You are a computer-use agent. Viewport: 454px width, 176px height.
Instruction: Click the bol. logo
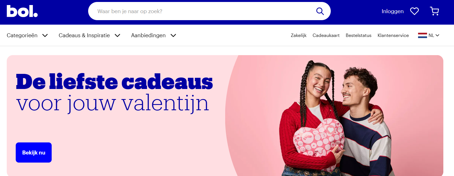coord(22,11)
